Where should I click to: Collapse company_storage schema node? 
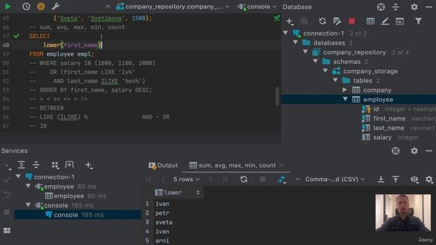326,71
